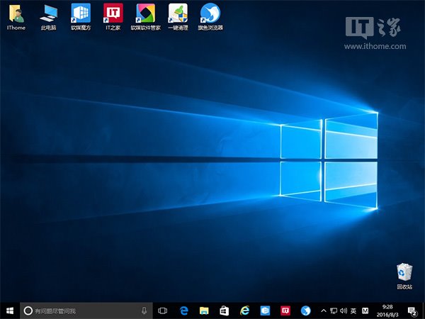This screenshot has width=425, height=319.
Task: Switch the 英 input language indicator
Action: click(353, 311)
